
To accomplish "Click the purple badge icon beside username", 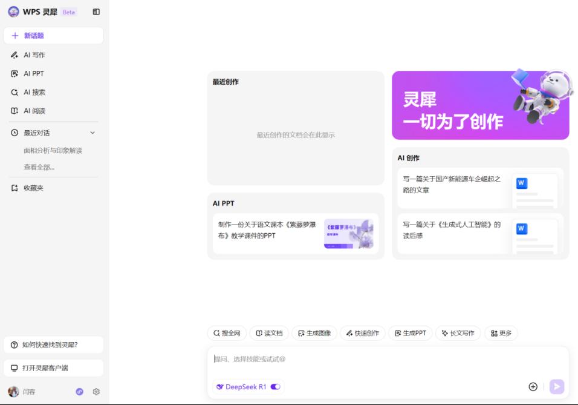I will tap(80, 392).
